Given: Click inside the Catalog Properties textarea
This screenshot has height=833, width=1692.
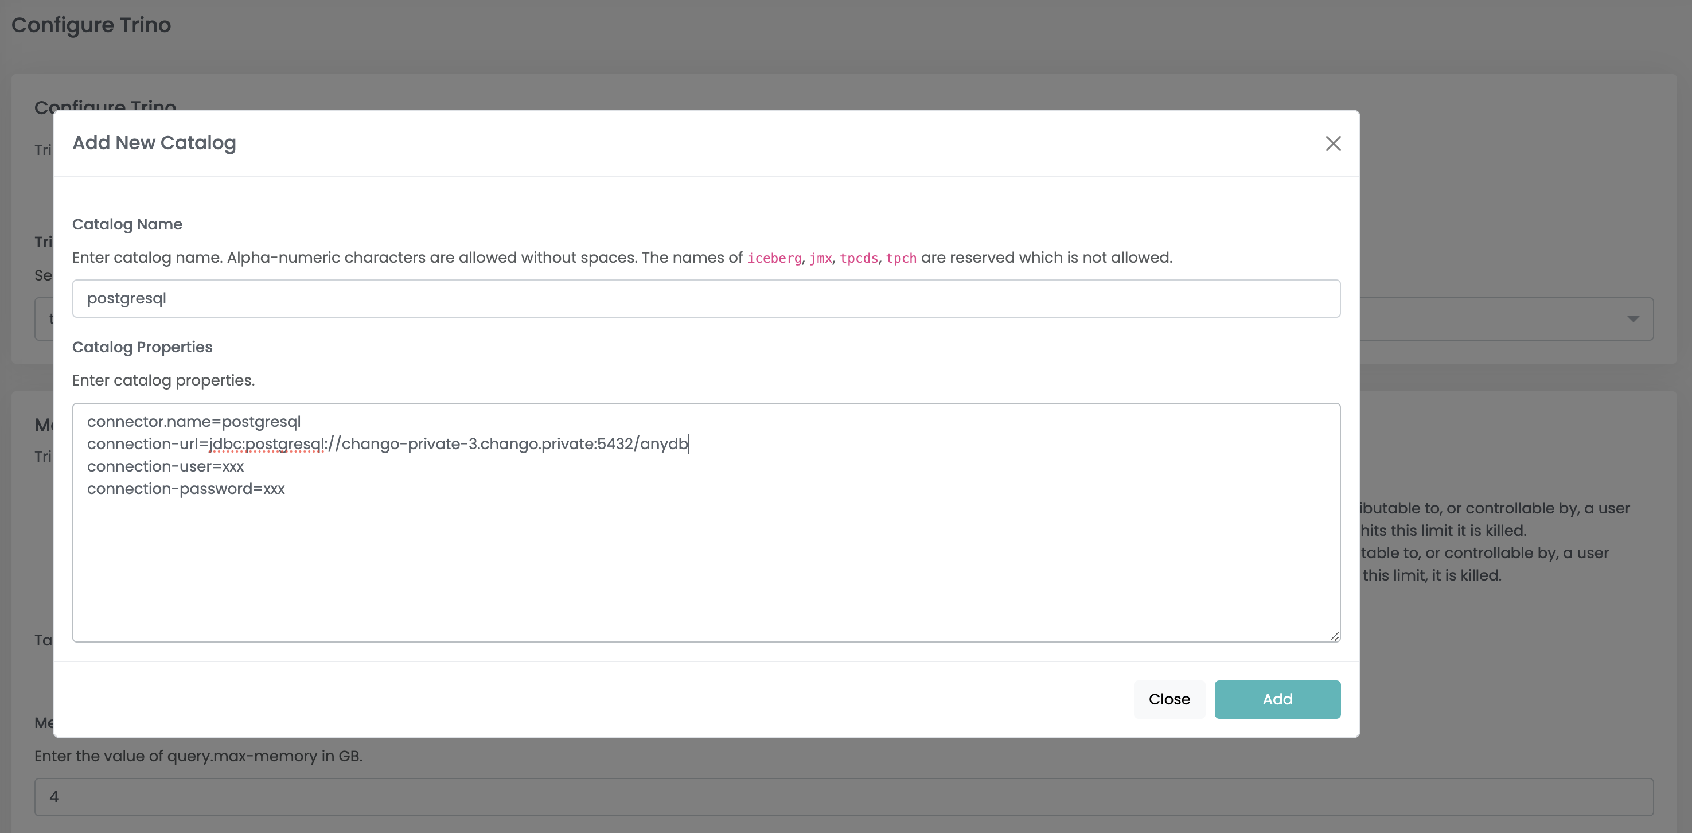Looking at the screenshot, I should (706, 522).
